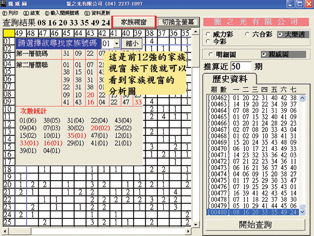
Task: Click the 01(06) count statistic entry
Action: 28,120
